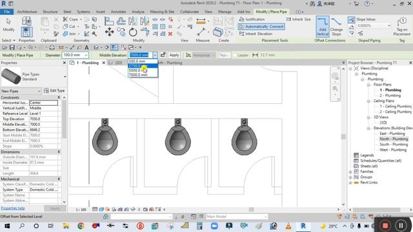Screen dimensions: 413x232
Task: Toggle Inherit Elevation option
Action: (x=256, y=34)
